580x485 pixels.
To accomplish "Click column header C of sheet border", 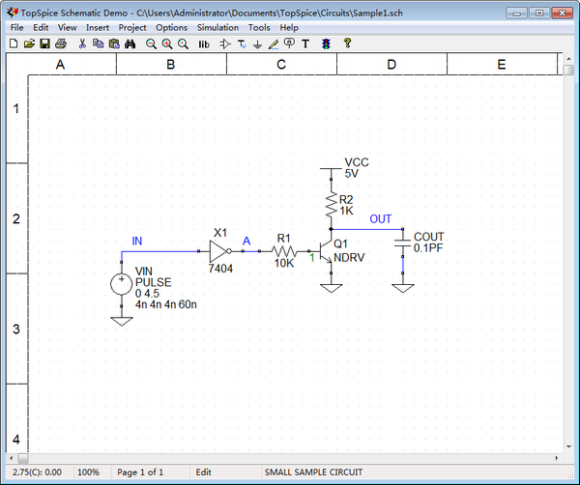I will (x=281, y=65).
